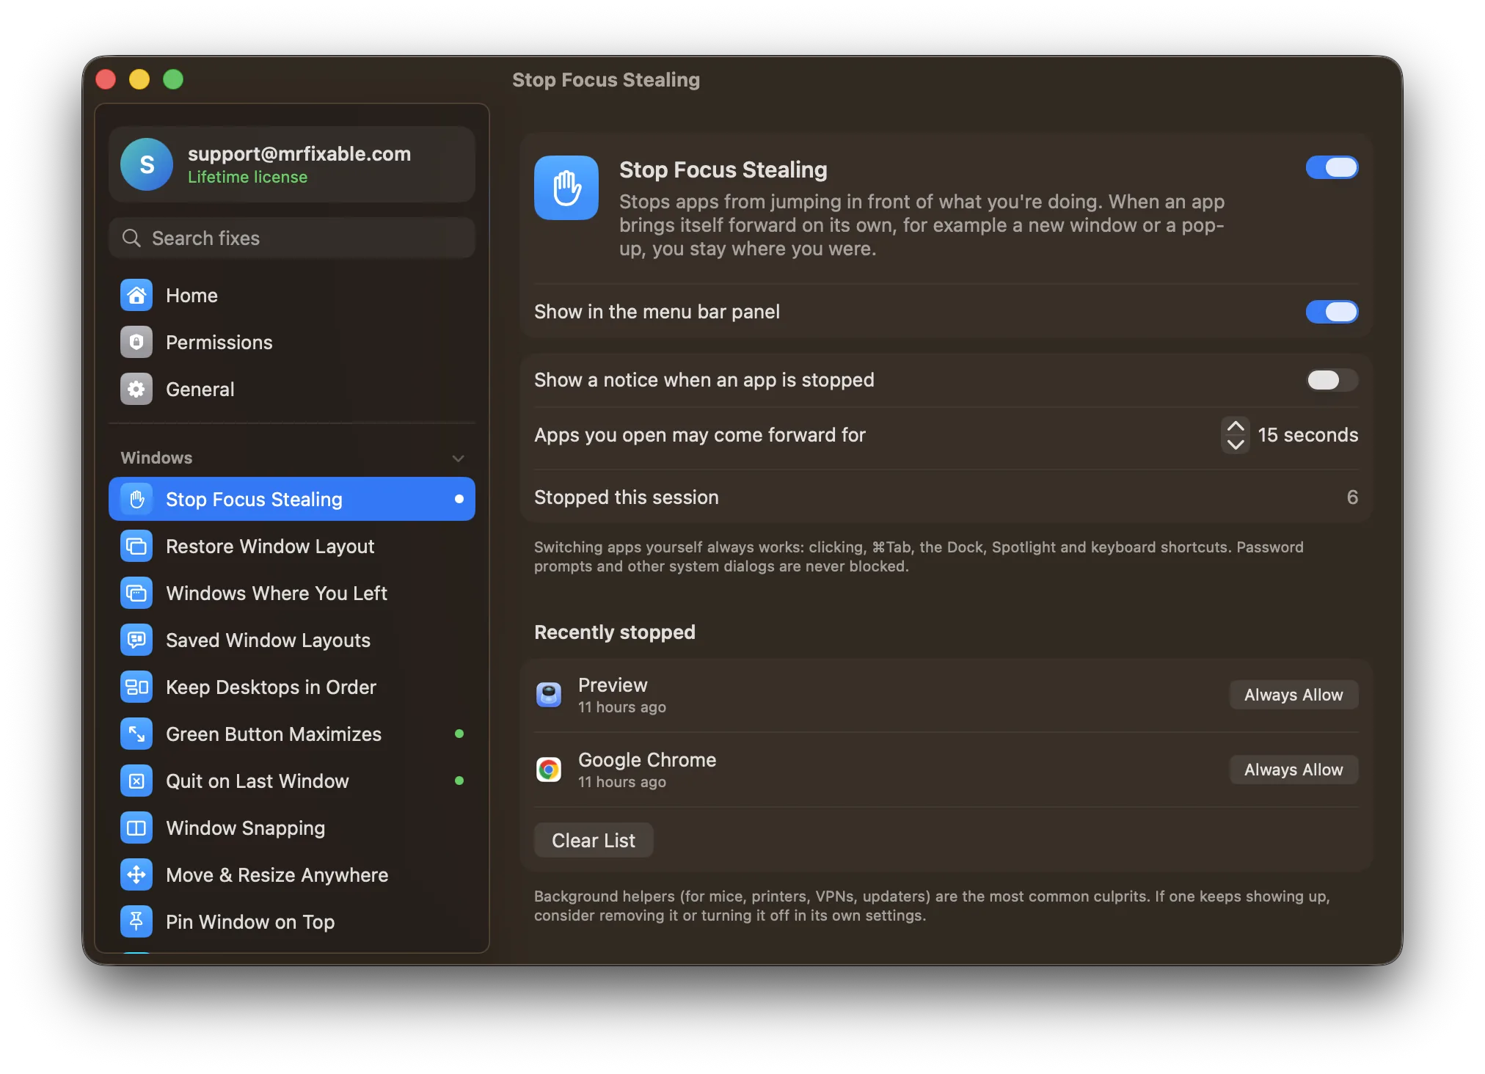Click the account avatar with letter S
This screenshot has width=1485, height=1074.
coord(147,164)
